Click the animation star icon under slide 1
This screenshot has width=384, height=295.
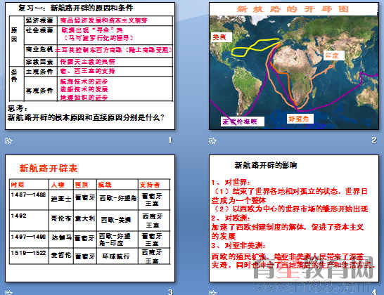8,140
